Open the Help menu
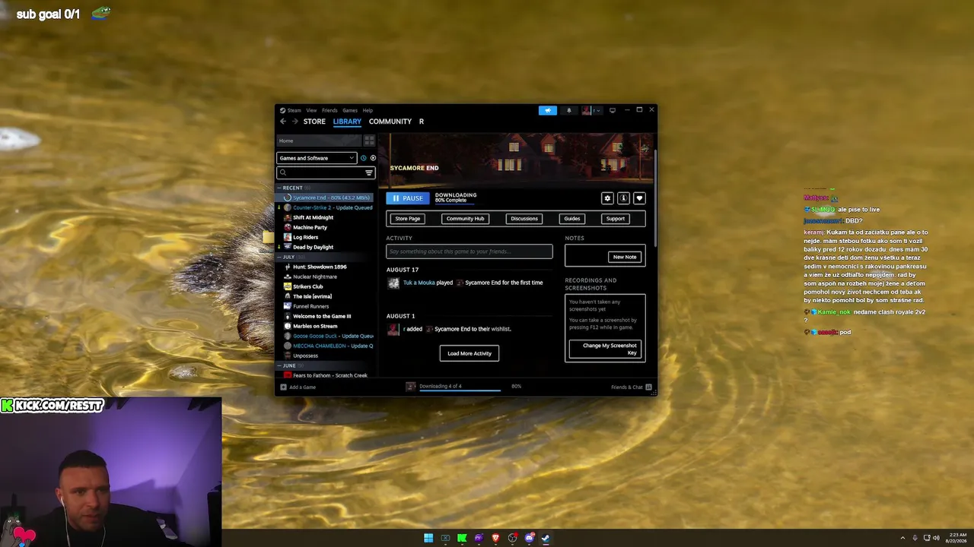 coord(368,111)
